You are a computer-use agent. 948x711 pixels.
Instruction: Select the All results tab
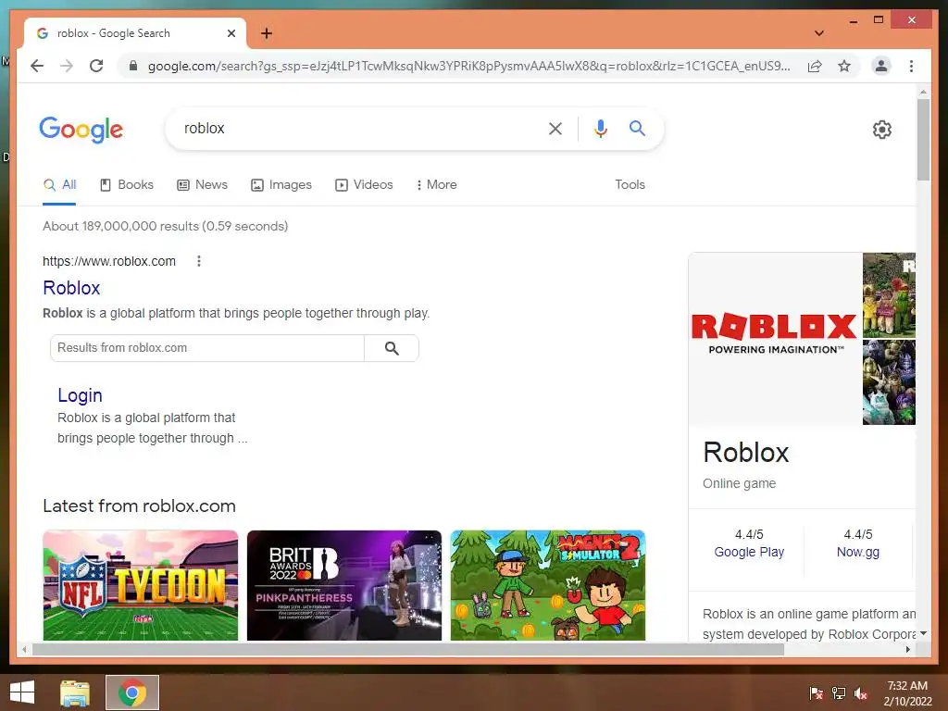(x=60, y=185)
